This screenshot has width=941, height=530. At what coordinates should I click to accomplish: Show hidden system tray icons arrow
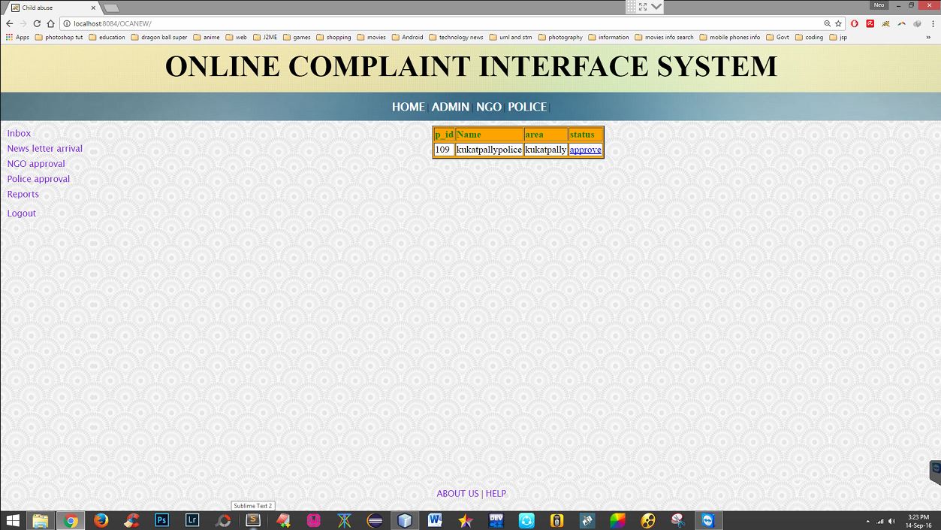(x=868, y=521)
